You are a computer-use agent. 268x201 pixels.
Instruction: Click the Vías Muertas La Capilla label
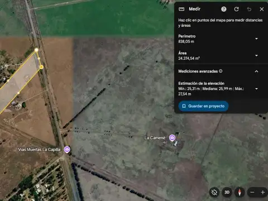tap(39, 150)
